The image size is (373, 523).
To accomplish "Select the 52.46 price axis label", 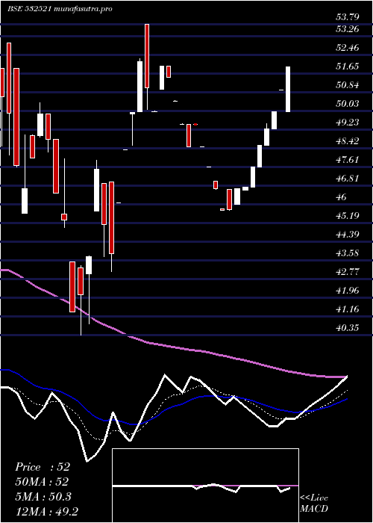I will tap(348, 48).
